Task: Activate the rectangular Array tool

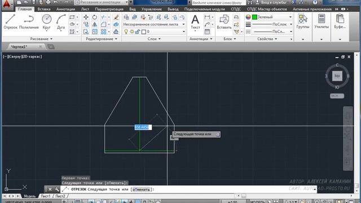Action: point(104,32)
